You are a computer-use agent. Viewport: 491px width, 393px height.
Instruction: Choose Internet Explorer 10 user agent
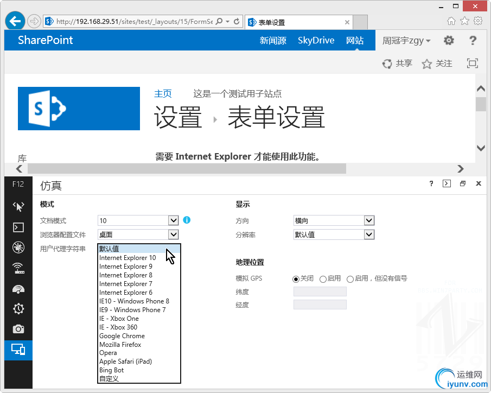pyautogui.click(x=139, y=258)
